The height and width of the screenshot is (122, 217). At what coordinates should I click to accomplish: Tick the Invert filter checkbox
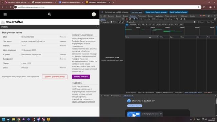click(x=199, y=22)
